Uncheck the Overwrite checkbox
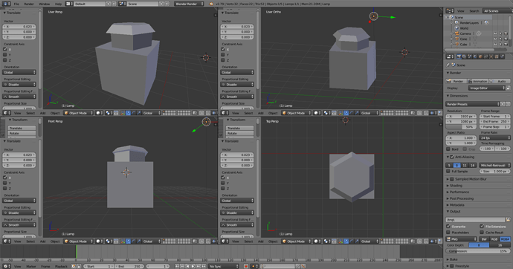This screenshot has height=269, width=513. (448, 226)
